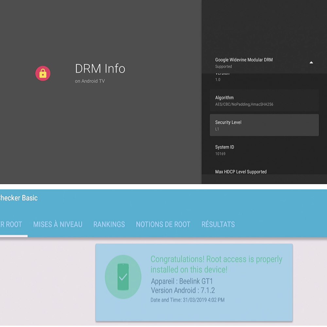Click the Date and Time line
The height and width of the screenshot is (327, 327).
tap(187, 300)
